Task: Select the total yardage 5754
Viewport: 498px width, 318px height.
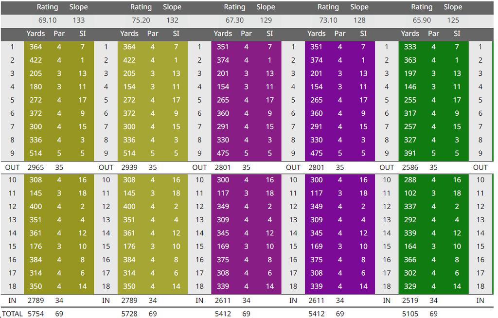Action: [x=36, y=314]
